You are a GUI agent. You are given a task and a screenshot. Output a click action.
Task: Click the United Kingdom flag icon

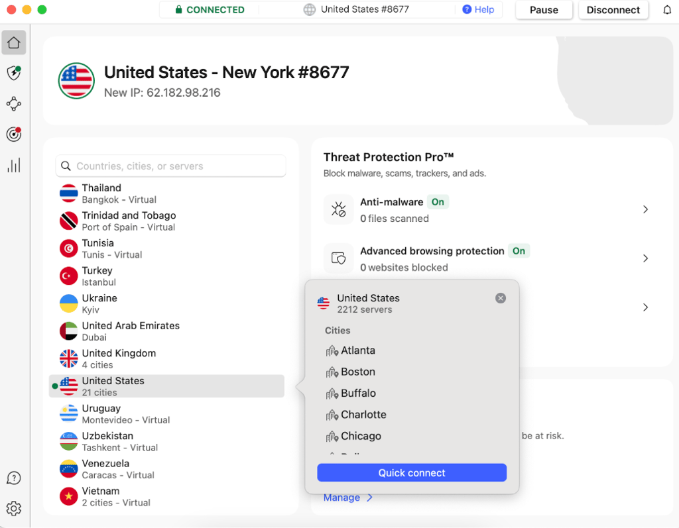pos(68,359)
